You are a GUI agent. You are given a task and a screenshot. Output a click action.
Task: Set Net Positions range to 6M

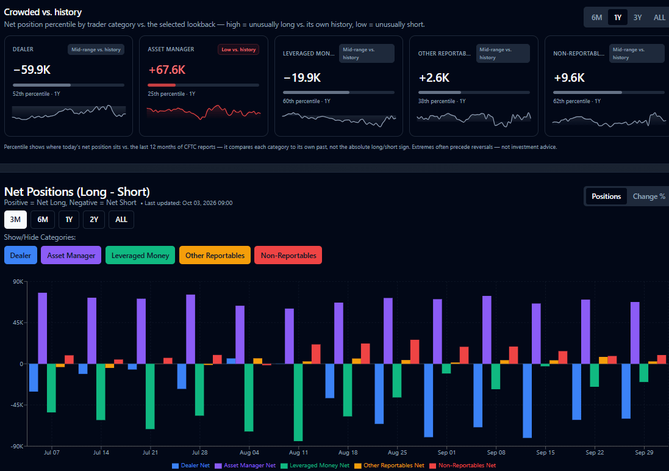43,220
